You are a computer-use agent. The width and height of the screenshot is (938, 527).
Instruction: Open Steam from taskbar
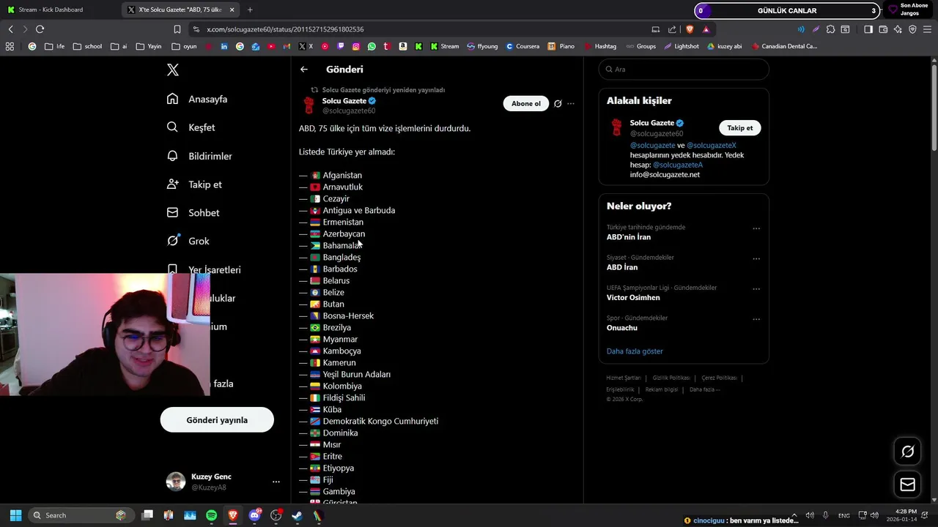click(297, 515)
